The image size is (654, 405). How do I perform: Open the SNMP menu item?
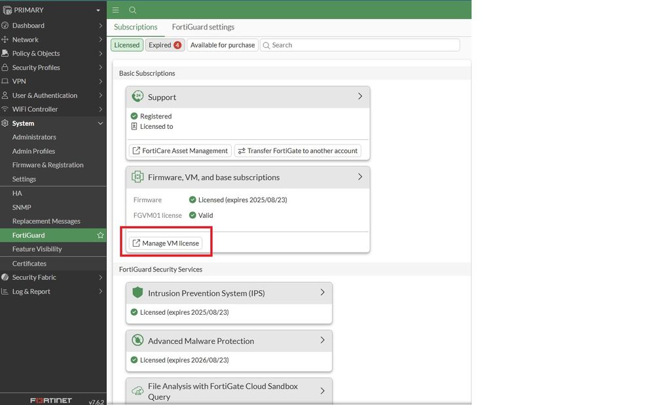(x=22, y=207)
